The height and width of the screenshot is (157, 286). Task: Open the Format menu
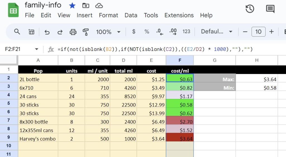click(x=108, y=15)
